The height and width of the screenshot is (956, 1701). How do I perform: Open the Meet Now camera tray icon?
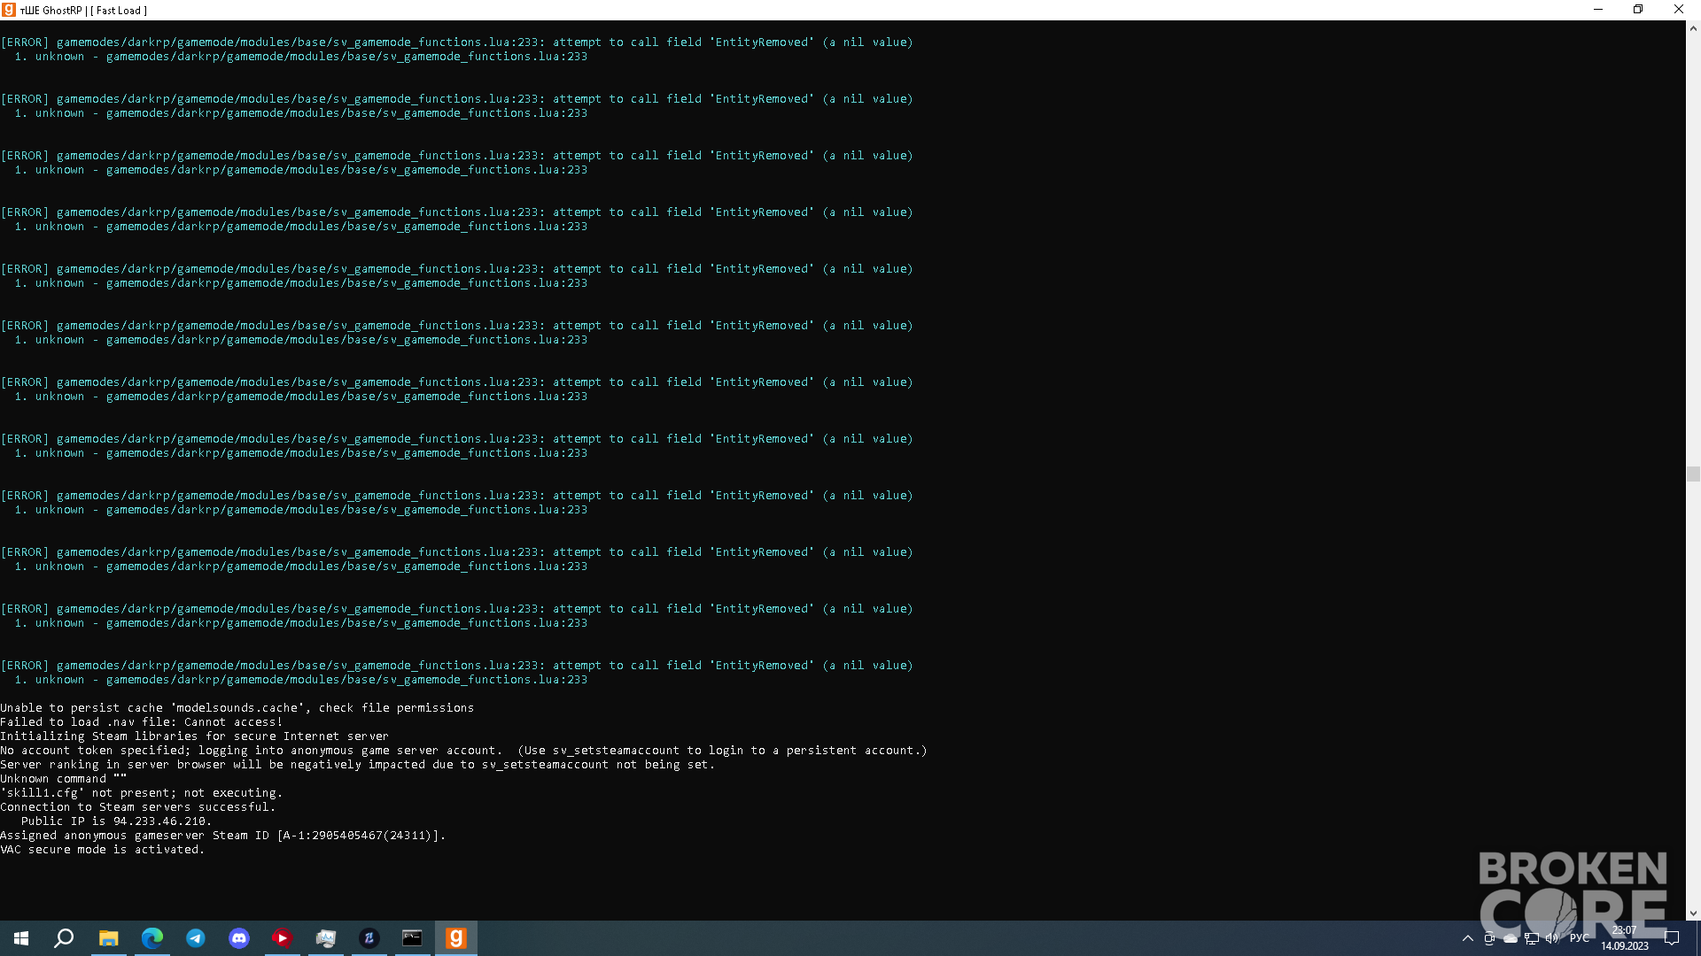pos(1489,938)
